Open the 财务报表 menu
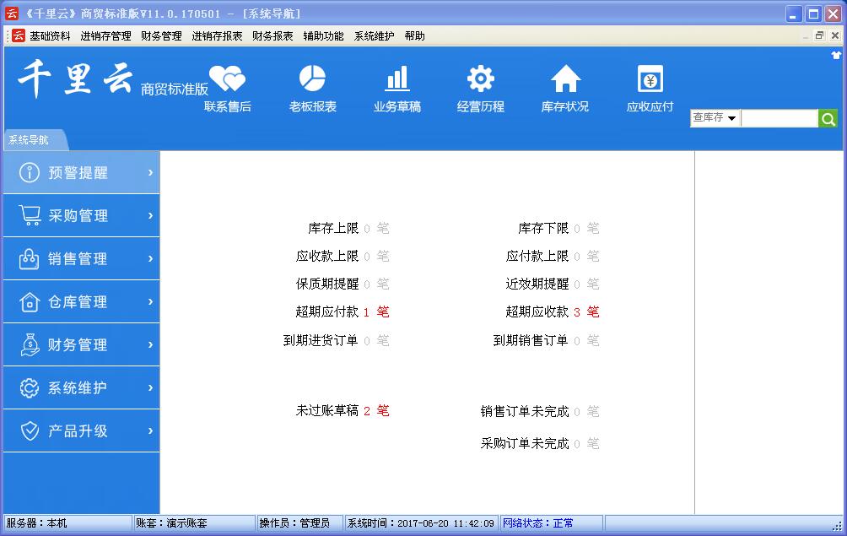Image resolution: width=847 pixels, height=536 pixels. click(272, 36)
